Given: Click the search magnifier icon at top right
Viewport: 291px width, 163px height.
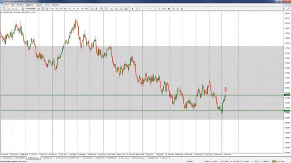Looking at the screenshot, I should pyautogui.click(x=284, y=9).
